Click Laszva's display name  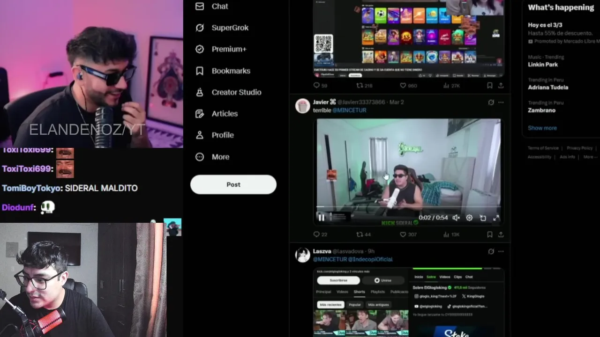[x=322, y=251]
